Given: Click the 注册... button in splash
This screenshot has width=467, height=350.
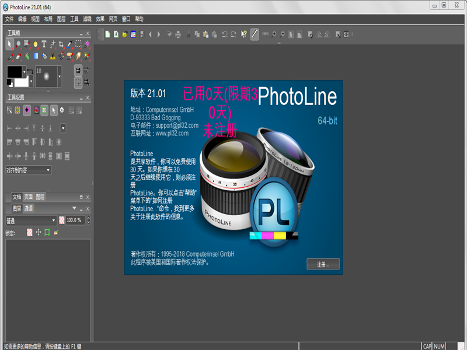Looking at the screenshot, I should pyautogui.click(x=323, y=264).
